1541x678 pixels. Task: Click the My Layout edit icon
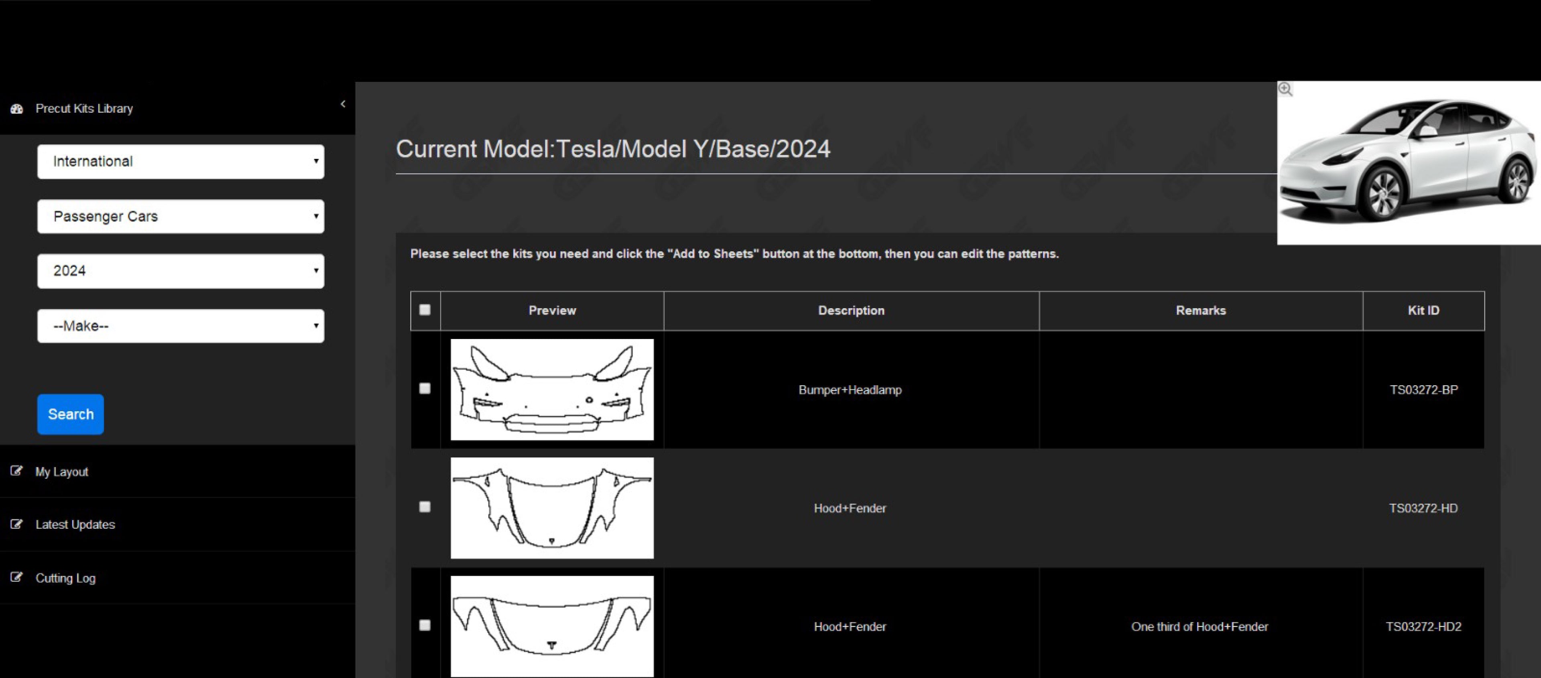[17, 471]
